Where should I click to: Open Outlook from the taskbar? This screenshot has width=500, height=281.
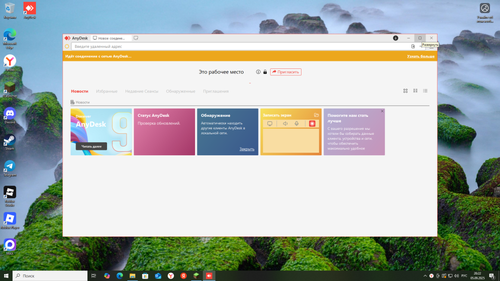point(158,276)
